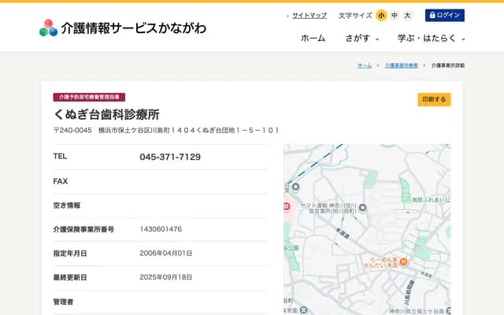
Task: Click the 介護情報サービスかながわ site logo
Action: (x=123, y=28)
